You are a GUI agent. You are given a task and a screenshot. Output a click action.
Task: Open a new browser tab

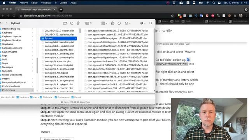coord(61,9)
